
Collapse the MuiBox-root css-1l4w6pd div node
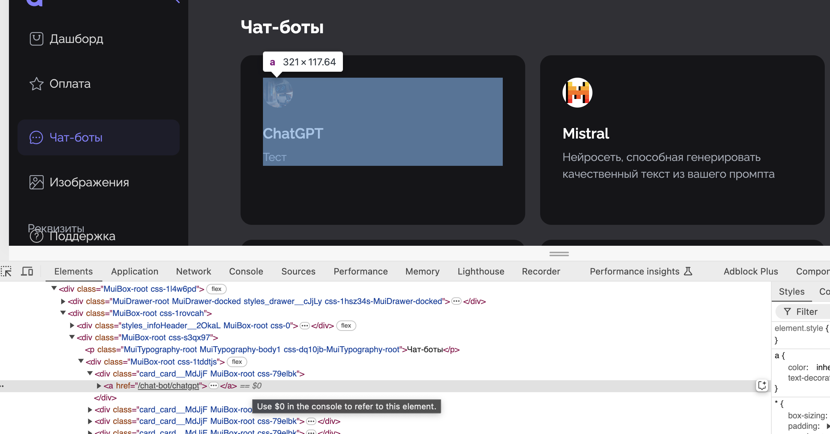(x=54, y=288)
